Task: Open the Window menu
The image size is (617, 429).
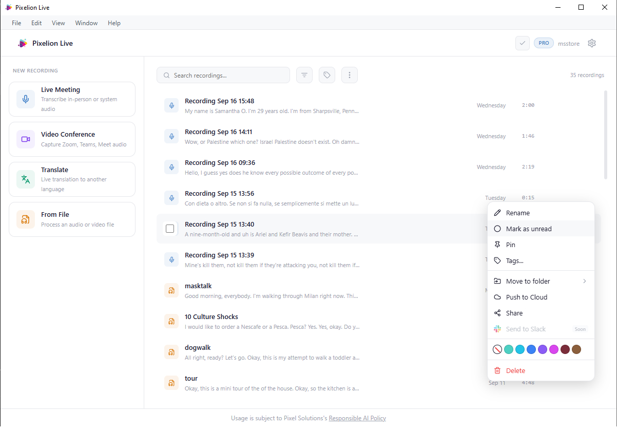Action: (x=86, y=23)
